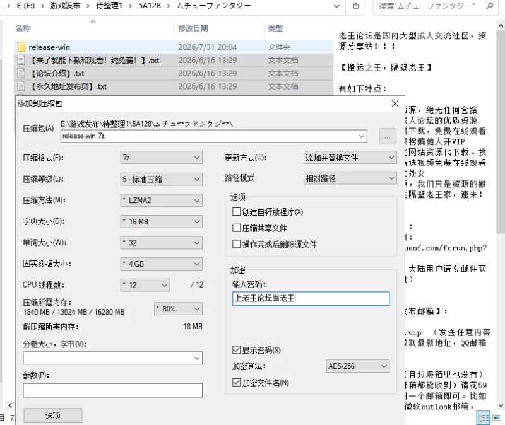Screen dimensions: 505x425
Task: Click the text file icon for 【论坛介绍】.txt
Action: (x=21, y=73)
